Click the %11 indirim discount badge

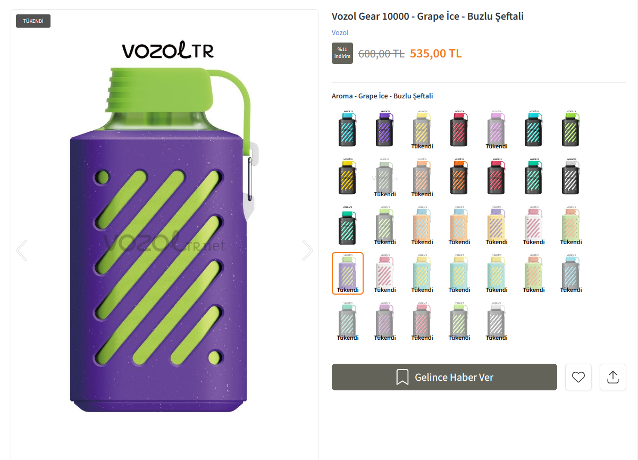click(x=342, y=53)
